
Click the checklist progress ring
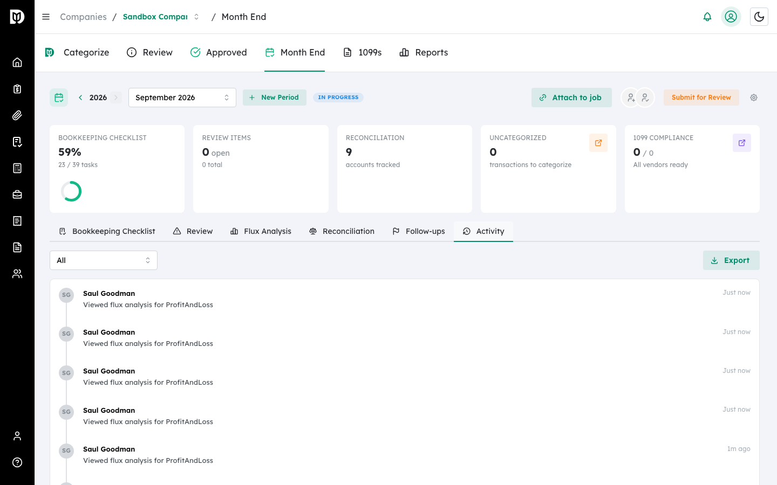coord(71,191)
